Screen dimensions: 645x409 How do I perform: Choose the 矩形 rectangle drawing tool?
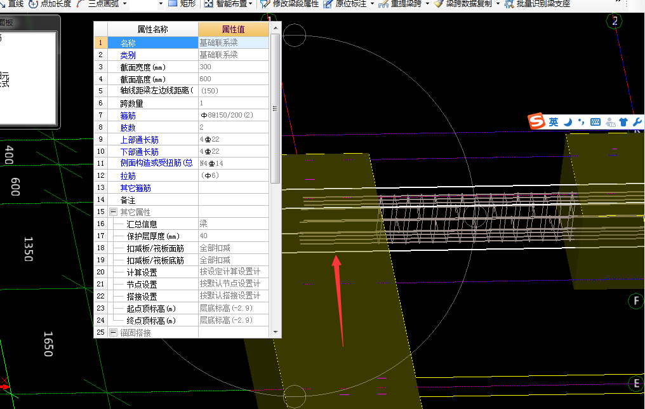click(182, 4)
